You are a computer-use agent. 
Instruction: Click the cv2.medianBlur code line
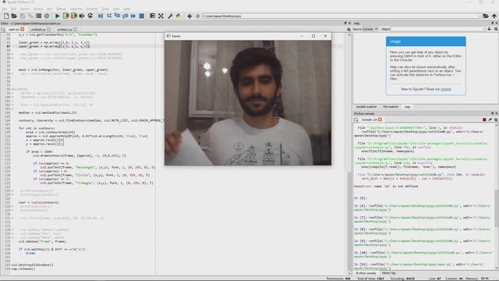click(48, 112)
